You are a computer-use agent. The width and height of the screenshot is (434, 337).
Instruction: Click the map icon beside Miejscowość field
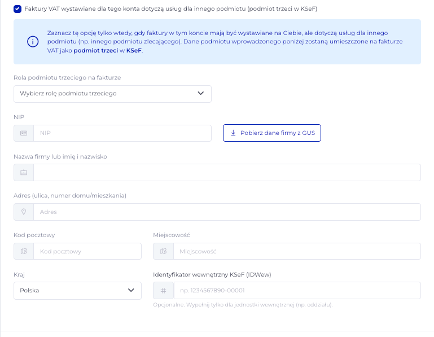pos(163,251)
